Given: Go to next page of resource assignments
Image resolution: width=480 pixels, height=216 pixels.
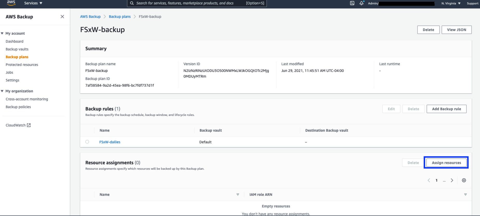Looking at the screenshot, I should point(452,180).
